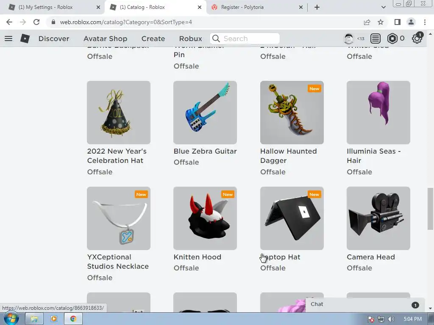Viewport: 434px width, 325px height.
Task: Open the notifications list icon
Action: click(x=376, y=39)
